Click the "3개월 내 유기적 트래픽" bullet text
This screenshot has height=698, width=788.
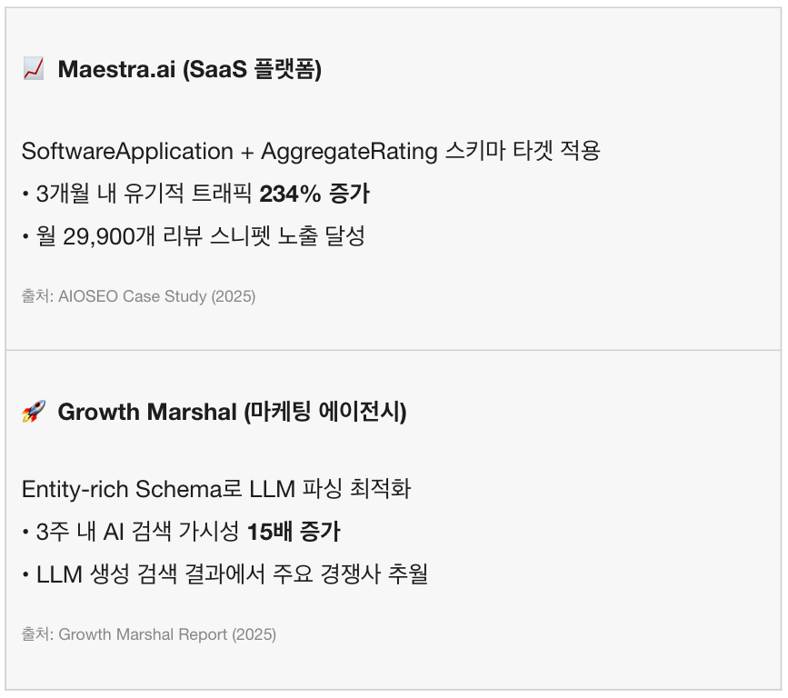pyautogui.click(x=145, y=194)
